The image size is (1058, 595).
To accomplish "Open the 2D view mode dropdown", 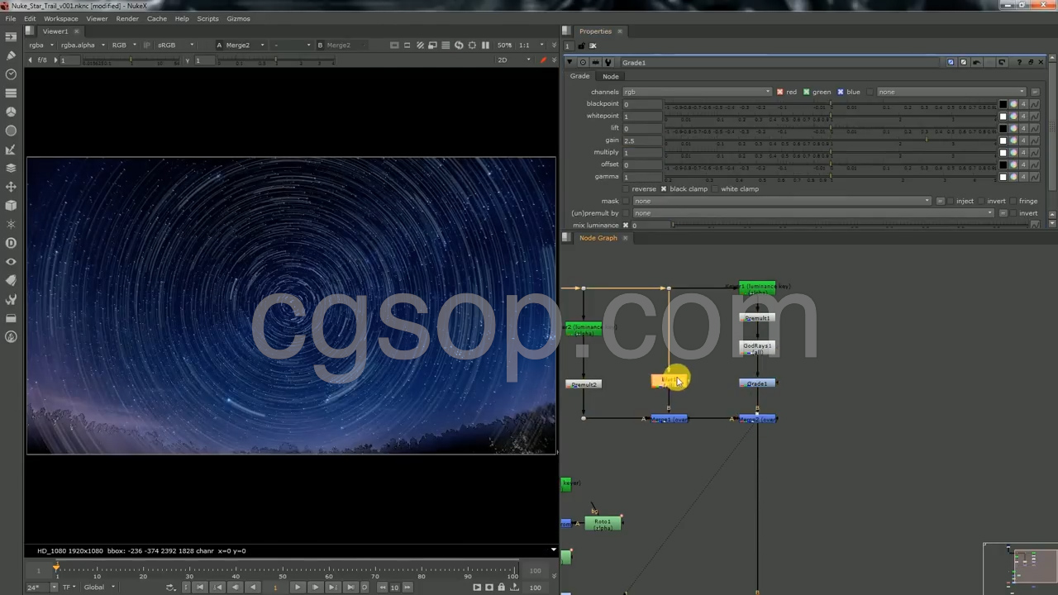I will tap(513, 60).
